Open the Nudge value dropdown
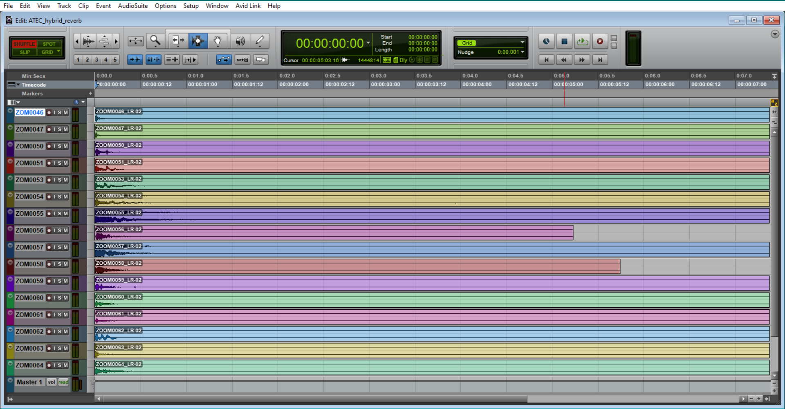 pos(522,52)
